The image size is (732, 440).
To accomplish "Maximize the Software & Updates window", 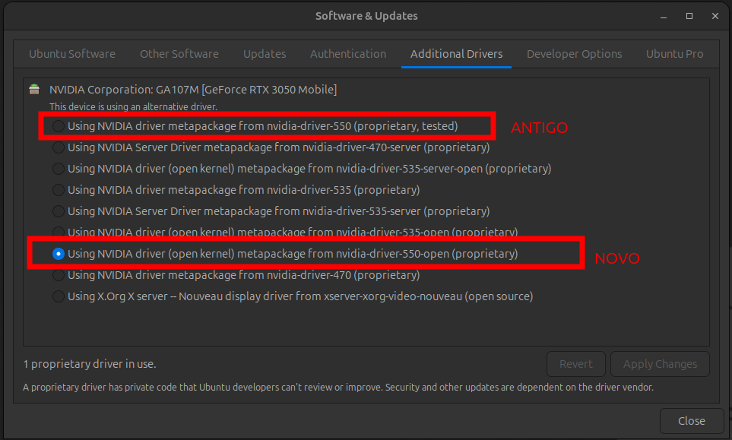I will click(689, 16).
